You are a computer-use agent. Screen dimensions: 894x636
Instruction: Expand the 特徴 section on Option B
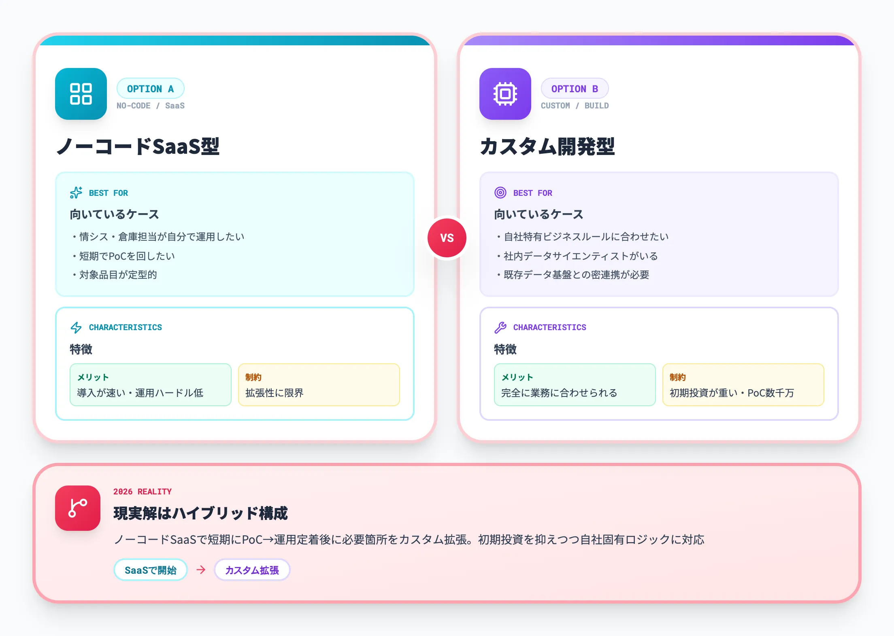click(504, 349)
